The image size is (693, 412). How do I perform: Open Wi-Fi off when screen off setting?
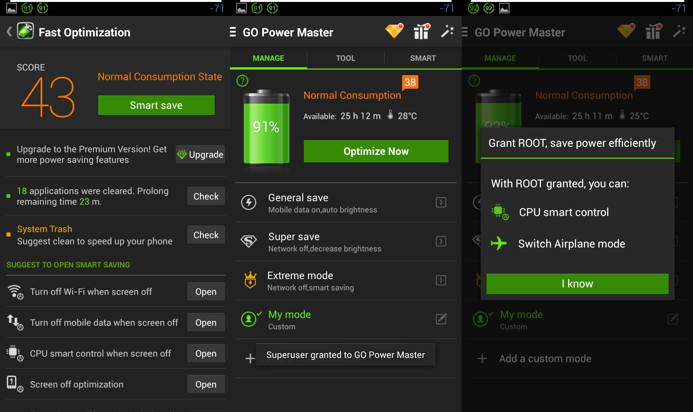[x=206, y=292]
